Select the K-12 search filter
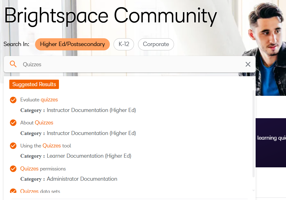Screen dimensions: 286x200 (124, 44)
